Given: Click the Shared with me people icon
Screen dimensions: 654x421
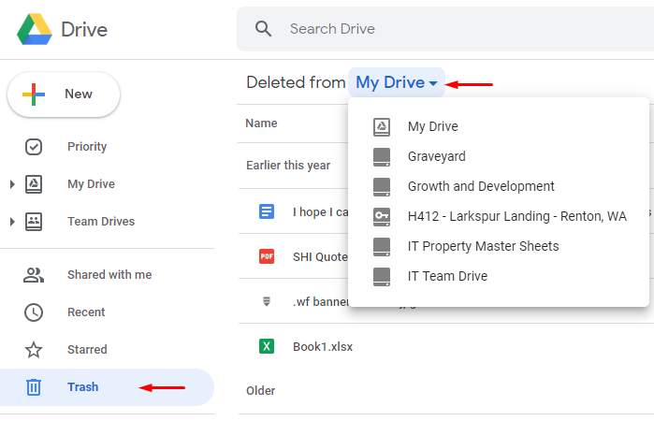Looking at the screenshot, I should [34, 275].
